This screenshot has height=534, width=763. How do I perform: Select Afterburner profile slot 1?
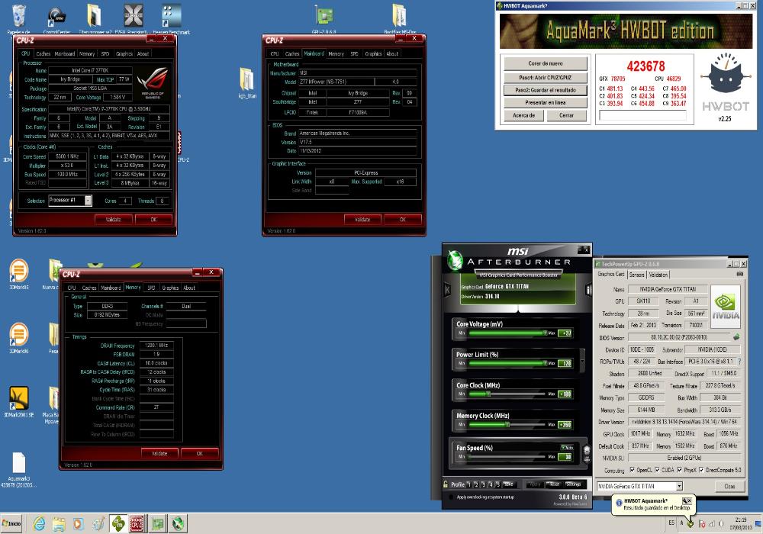pyautogui.click(x=468, y=484)
